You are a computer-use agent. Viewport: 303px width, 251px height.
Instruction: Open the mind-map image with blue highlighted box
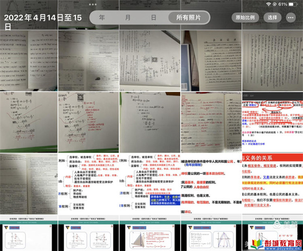pyautogui.click(x=150, y=184)
